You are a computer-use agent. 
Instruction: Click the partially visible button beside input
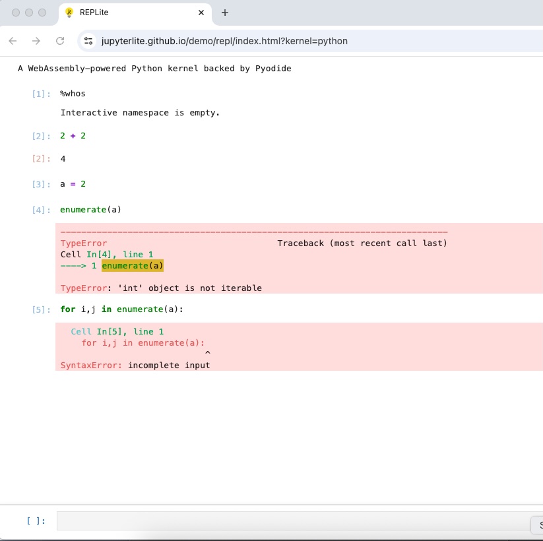pyautogui.click(x=537, y=525)
